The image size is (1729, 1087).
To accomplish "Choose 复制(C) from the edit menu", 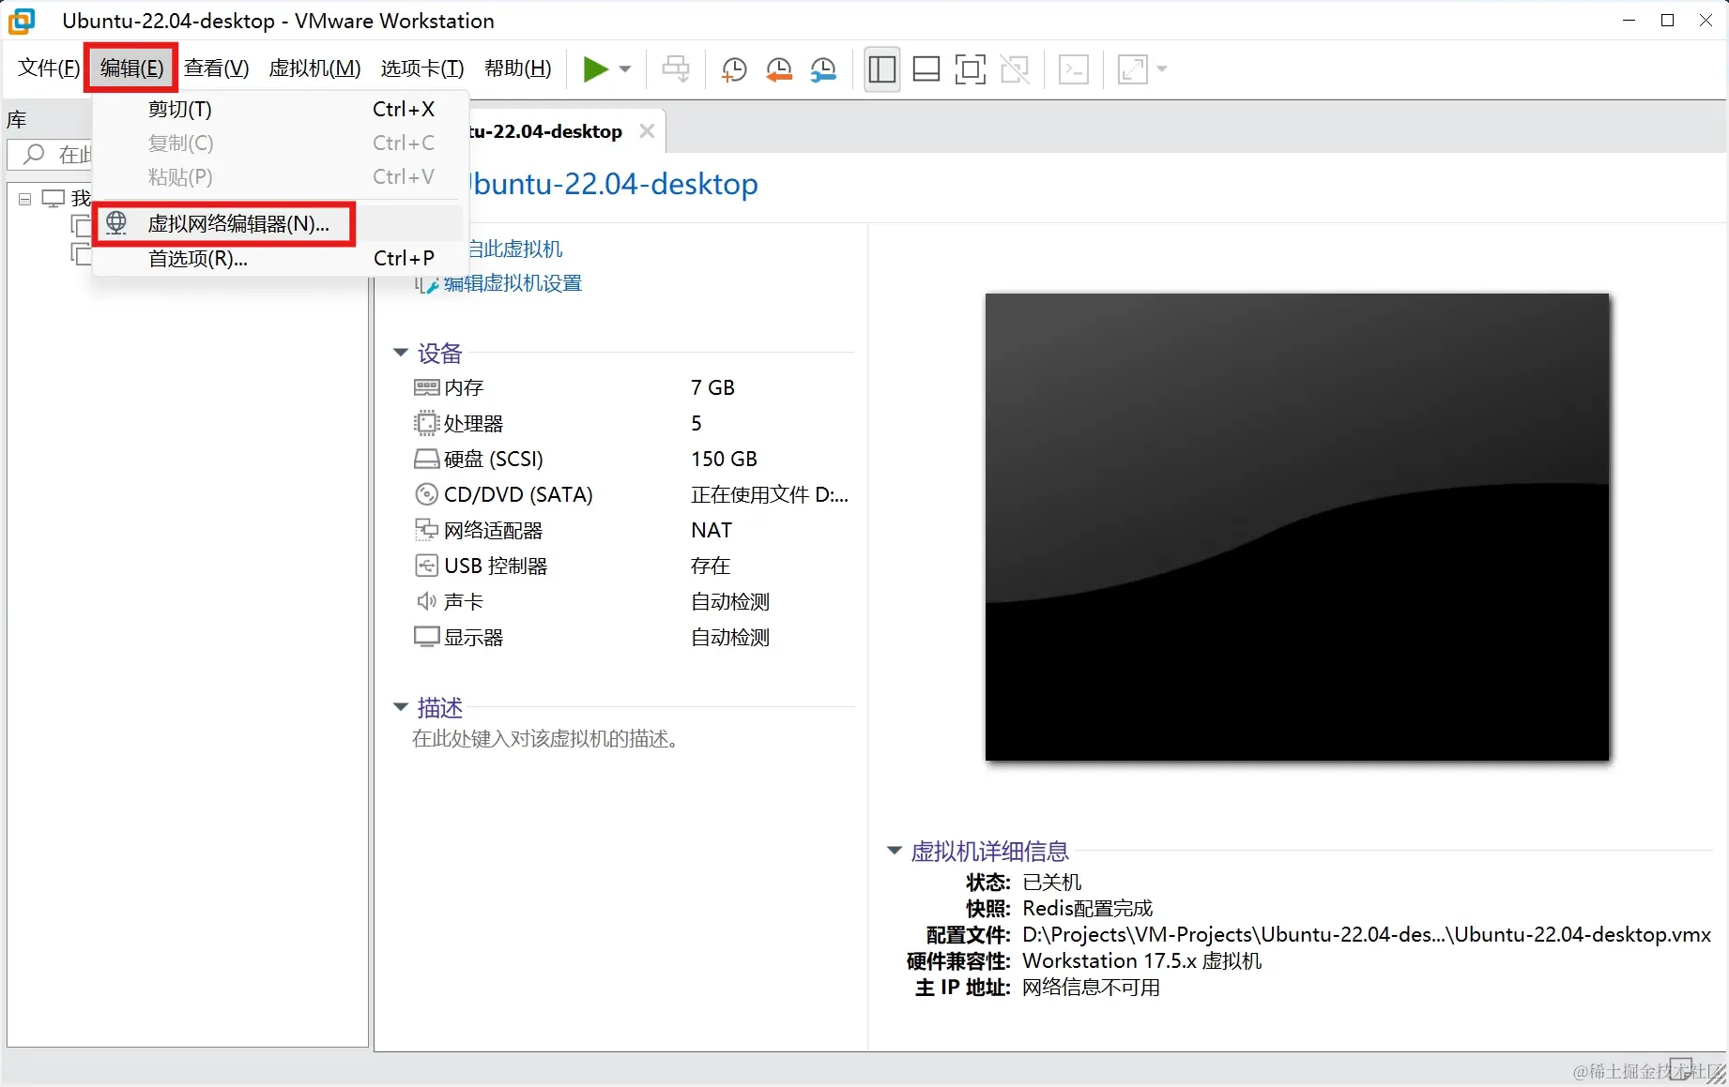I will point(279,143).
